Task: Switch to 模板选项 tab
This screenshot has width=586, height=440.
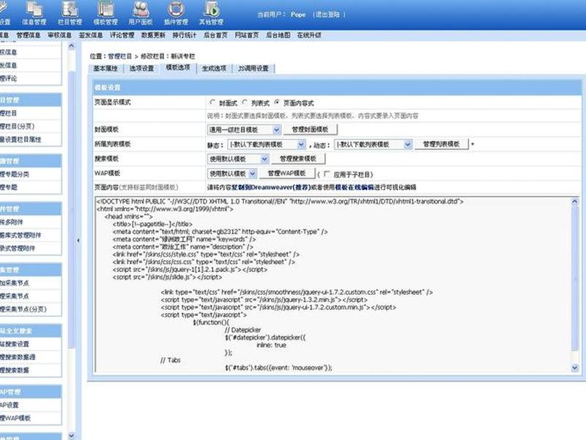Action: tap(178, 67)
